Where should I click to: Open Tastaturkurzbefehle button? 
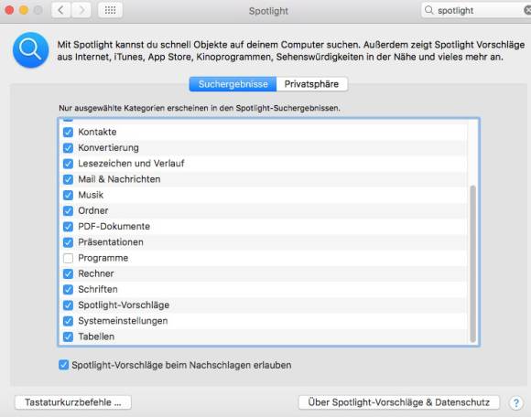[x=73, y=402]
